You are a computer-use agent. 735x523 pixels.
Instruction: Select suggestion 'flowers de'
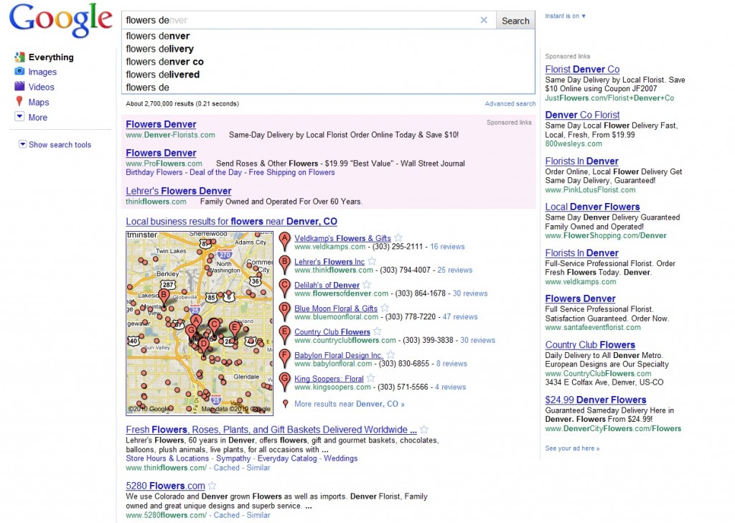click(328, 88)
